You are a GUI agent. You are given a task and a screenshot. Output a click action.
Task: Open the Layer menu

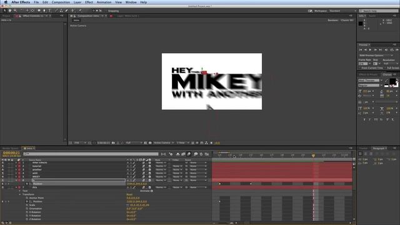point(77,2)
